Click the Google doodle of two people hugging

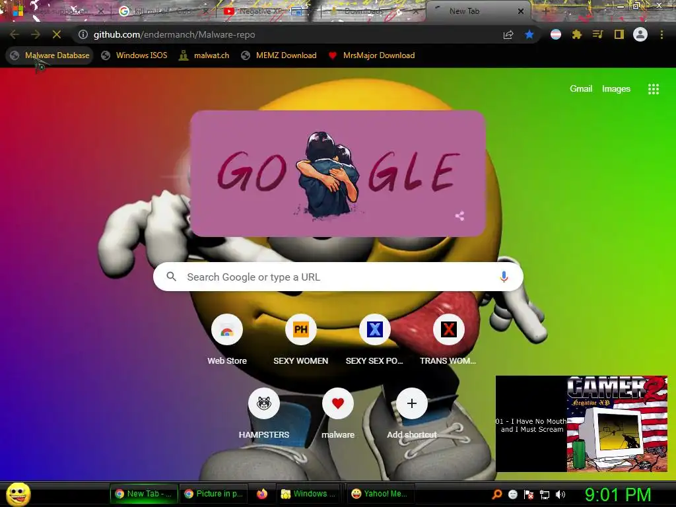[337, 174]
